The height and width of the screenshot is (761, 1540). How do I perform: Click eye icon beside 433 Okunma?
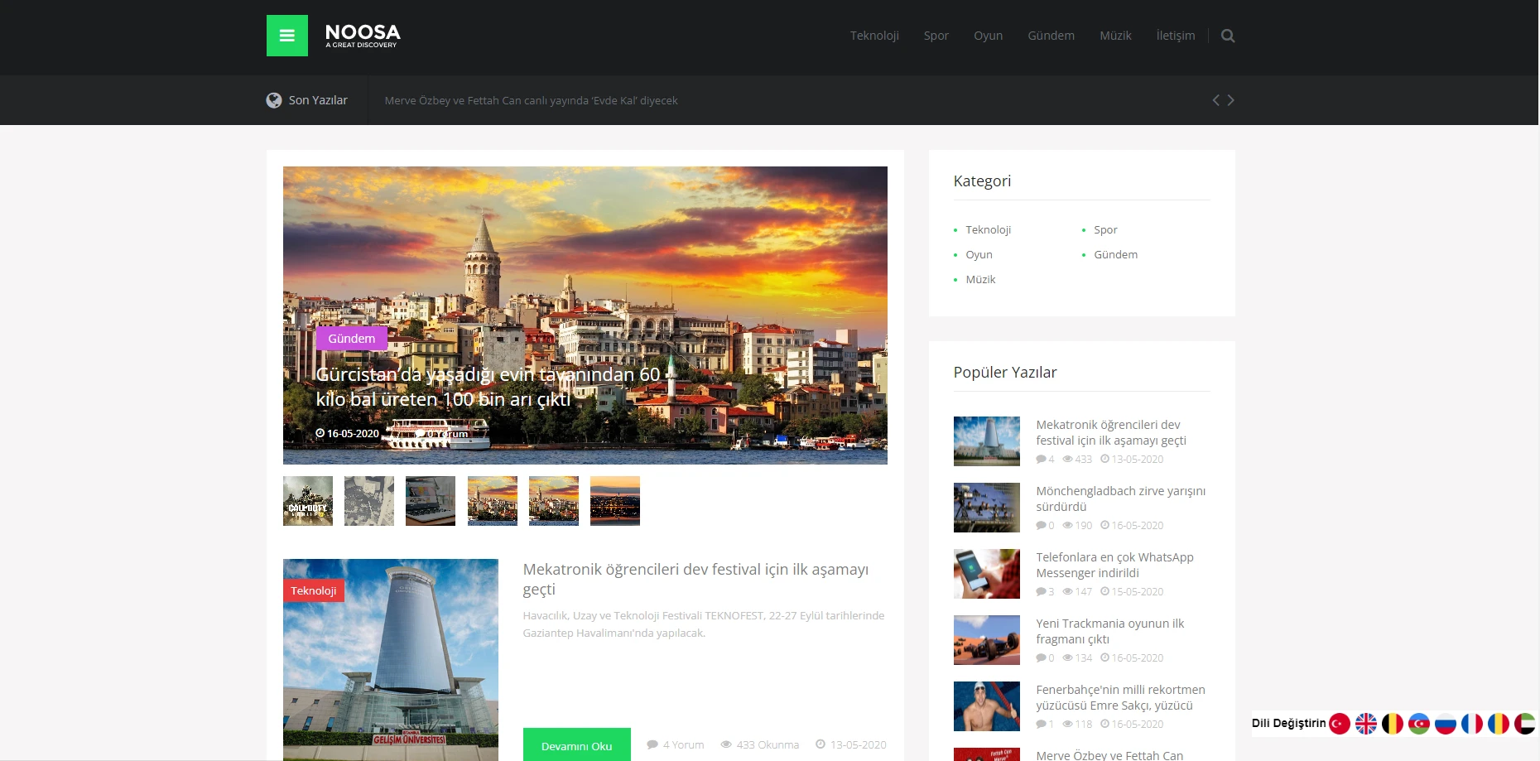(x=726, y=744)
